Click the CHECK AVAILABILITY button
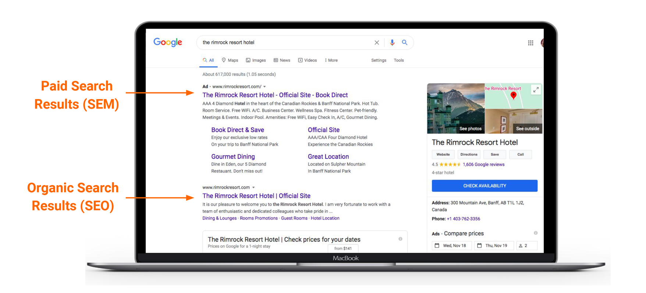 (484, 186)
